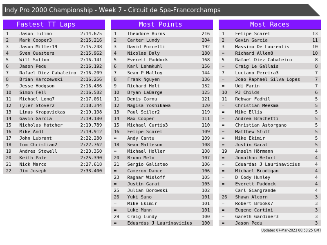Open Theodore Burns' entry in Most Points
The width and height of the screenshot is (327, 245).
(146, 33)
